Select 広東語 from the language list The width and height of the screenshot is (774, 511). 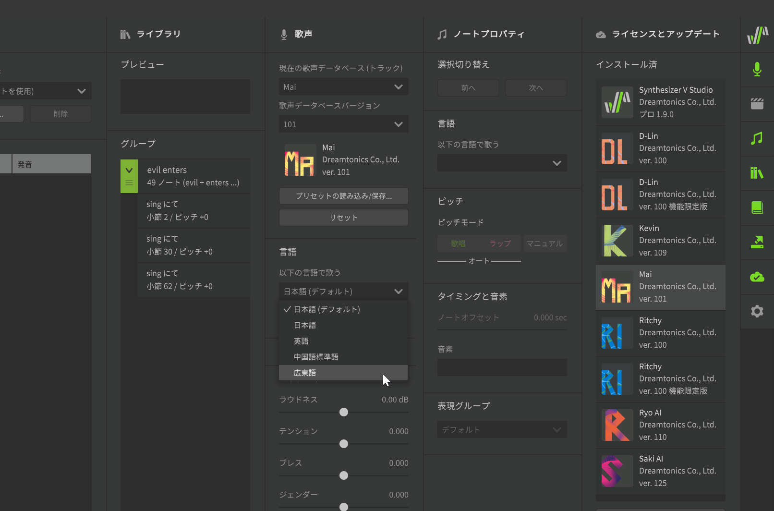pos(343,373)
